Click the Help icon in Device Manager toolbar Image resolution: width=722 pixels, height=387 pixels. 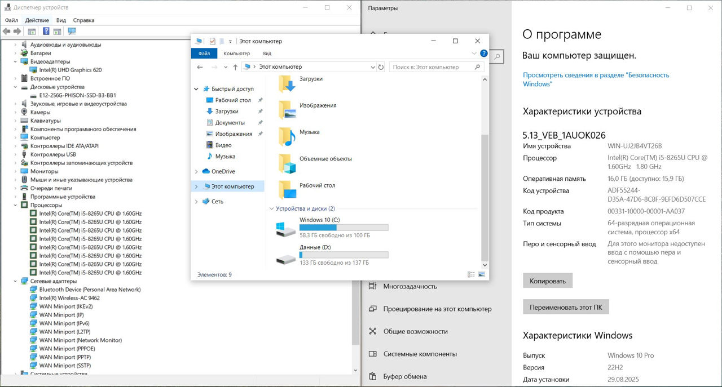[x=46, y=32]
